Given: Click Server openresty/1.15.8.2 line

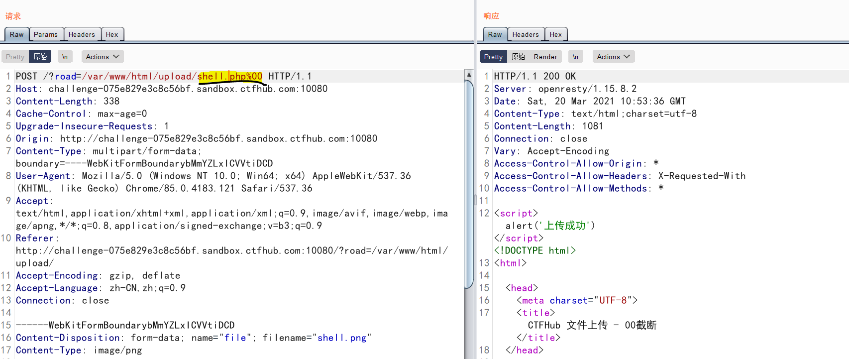Looking at the screenshot, I should pyautogui.click(x=565, y=89).
